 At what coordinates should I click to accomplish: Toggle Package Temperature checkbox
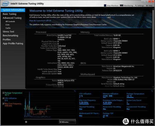3,93
